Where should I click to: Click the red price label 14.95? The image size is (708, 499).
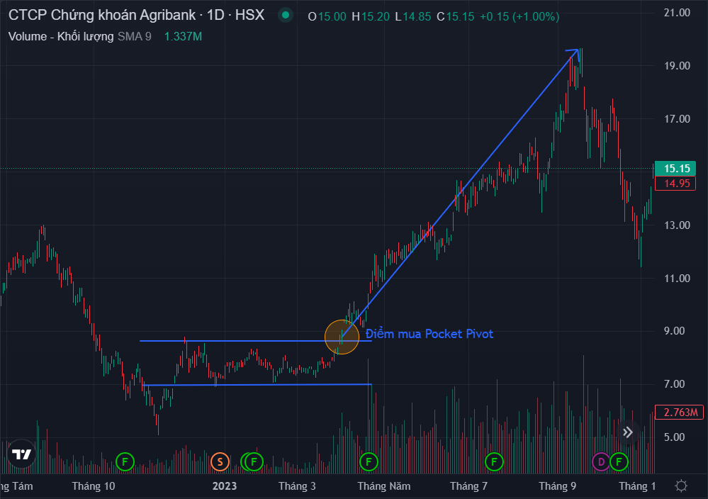pyautogui.click(x=676, y=184)
